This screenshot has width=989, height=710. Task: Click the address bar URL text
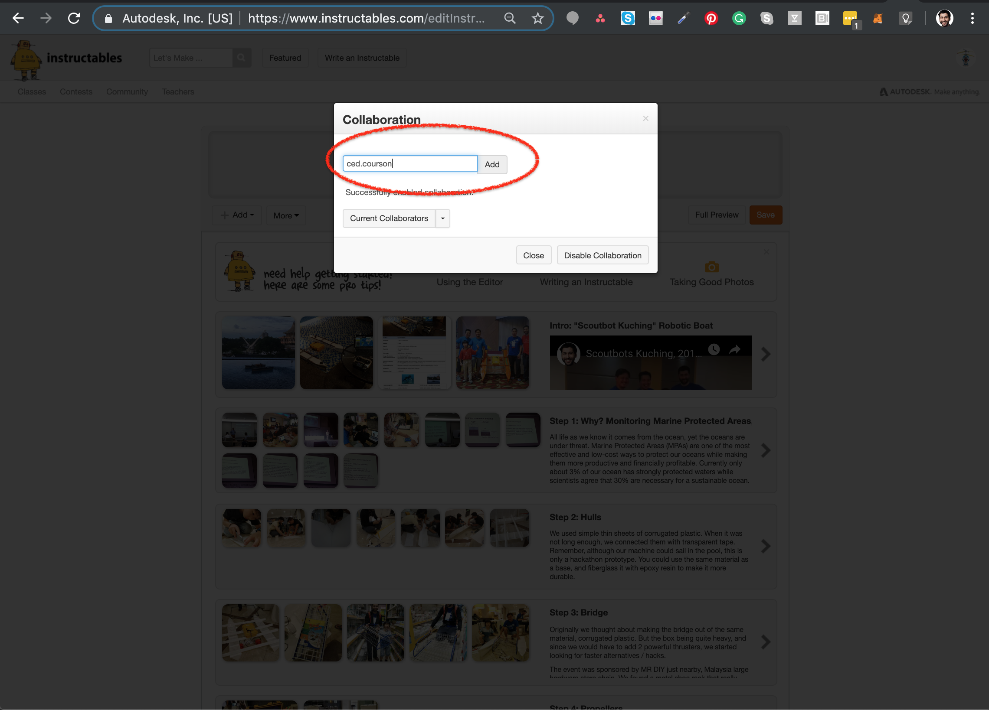366,18
